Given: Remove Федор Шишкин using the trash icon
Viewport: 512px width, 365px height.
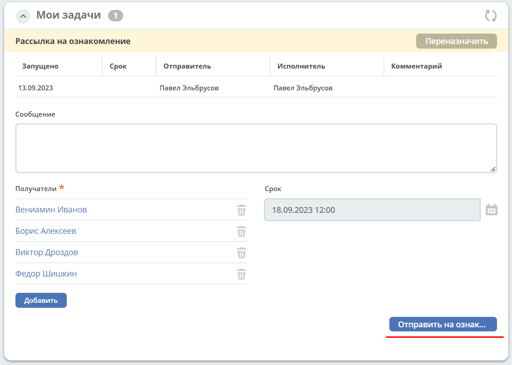Looking at the screenshot, I should (241, 274).
